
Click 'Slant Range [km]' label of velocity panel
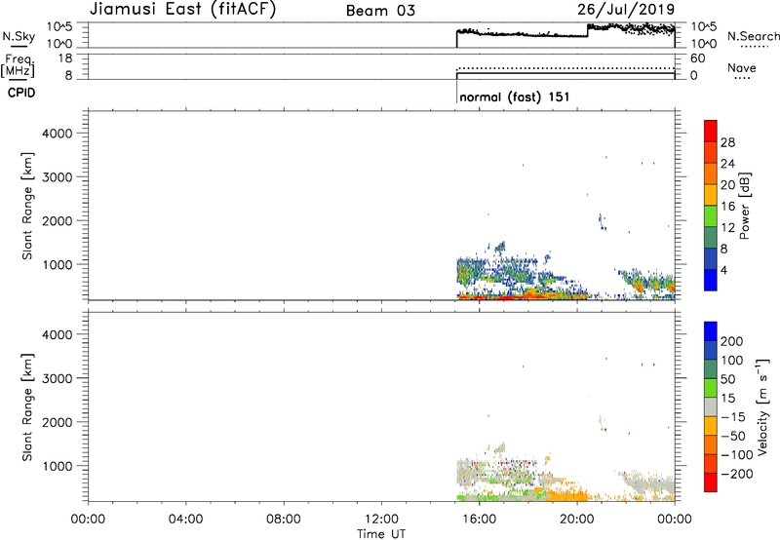27,407
